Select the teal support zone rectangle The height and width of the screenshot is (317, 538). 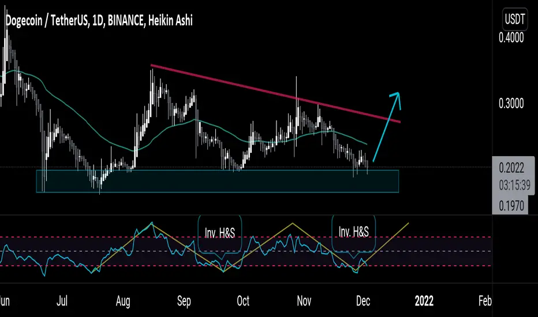pos(218,181)
